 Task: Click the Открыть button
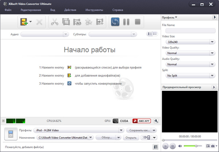131,138
